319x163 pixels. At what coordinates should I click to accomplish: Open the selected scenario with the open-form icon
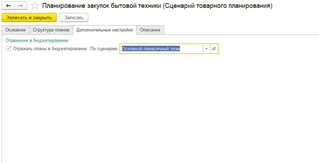tap(214, 49)
